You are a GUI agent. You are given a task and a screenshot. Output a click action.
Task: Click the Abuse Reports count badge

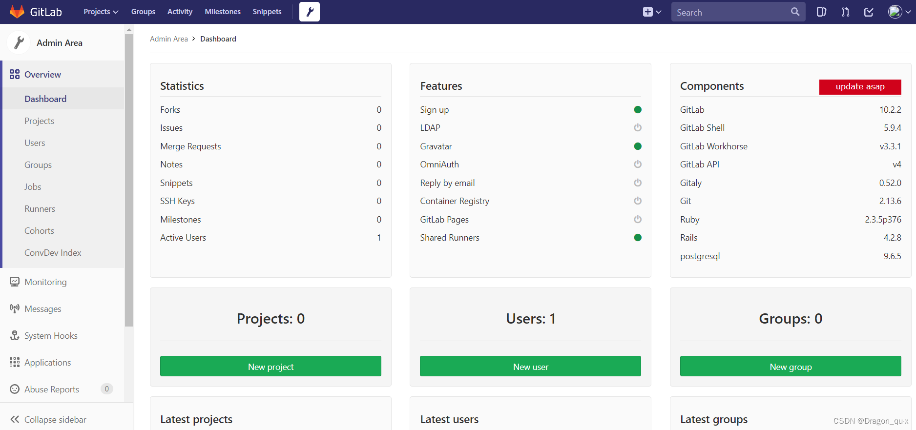coord(107,389)
